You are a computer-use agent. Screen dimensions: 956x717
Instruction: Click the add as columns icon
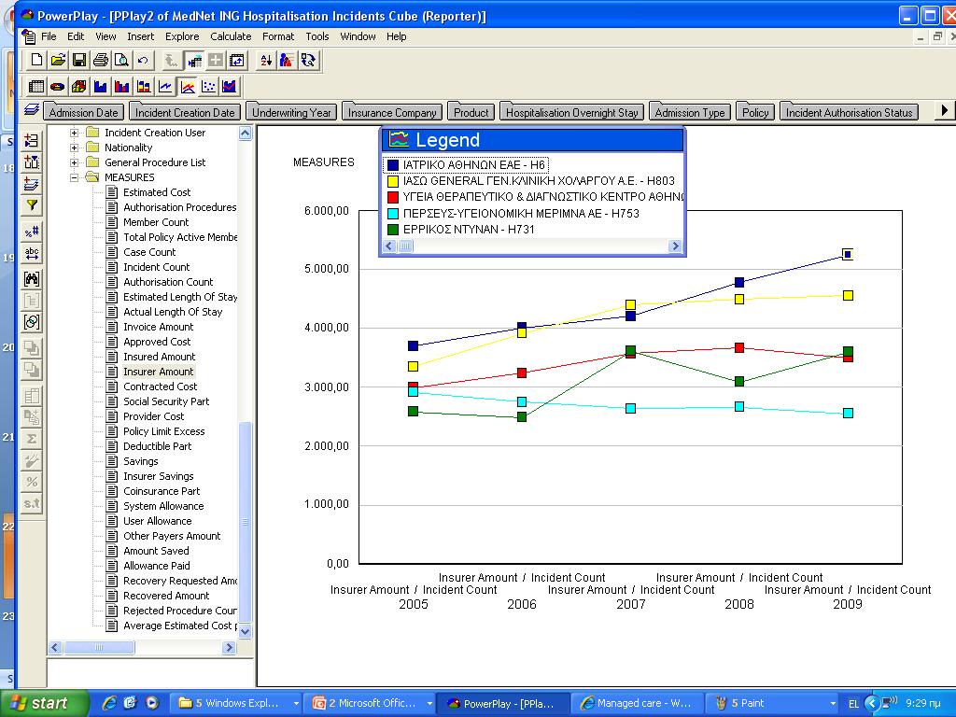(32, 162)
